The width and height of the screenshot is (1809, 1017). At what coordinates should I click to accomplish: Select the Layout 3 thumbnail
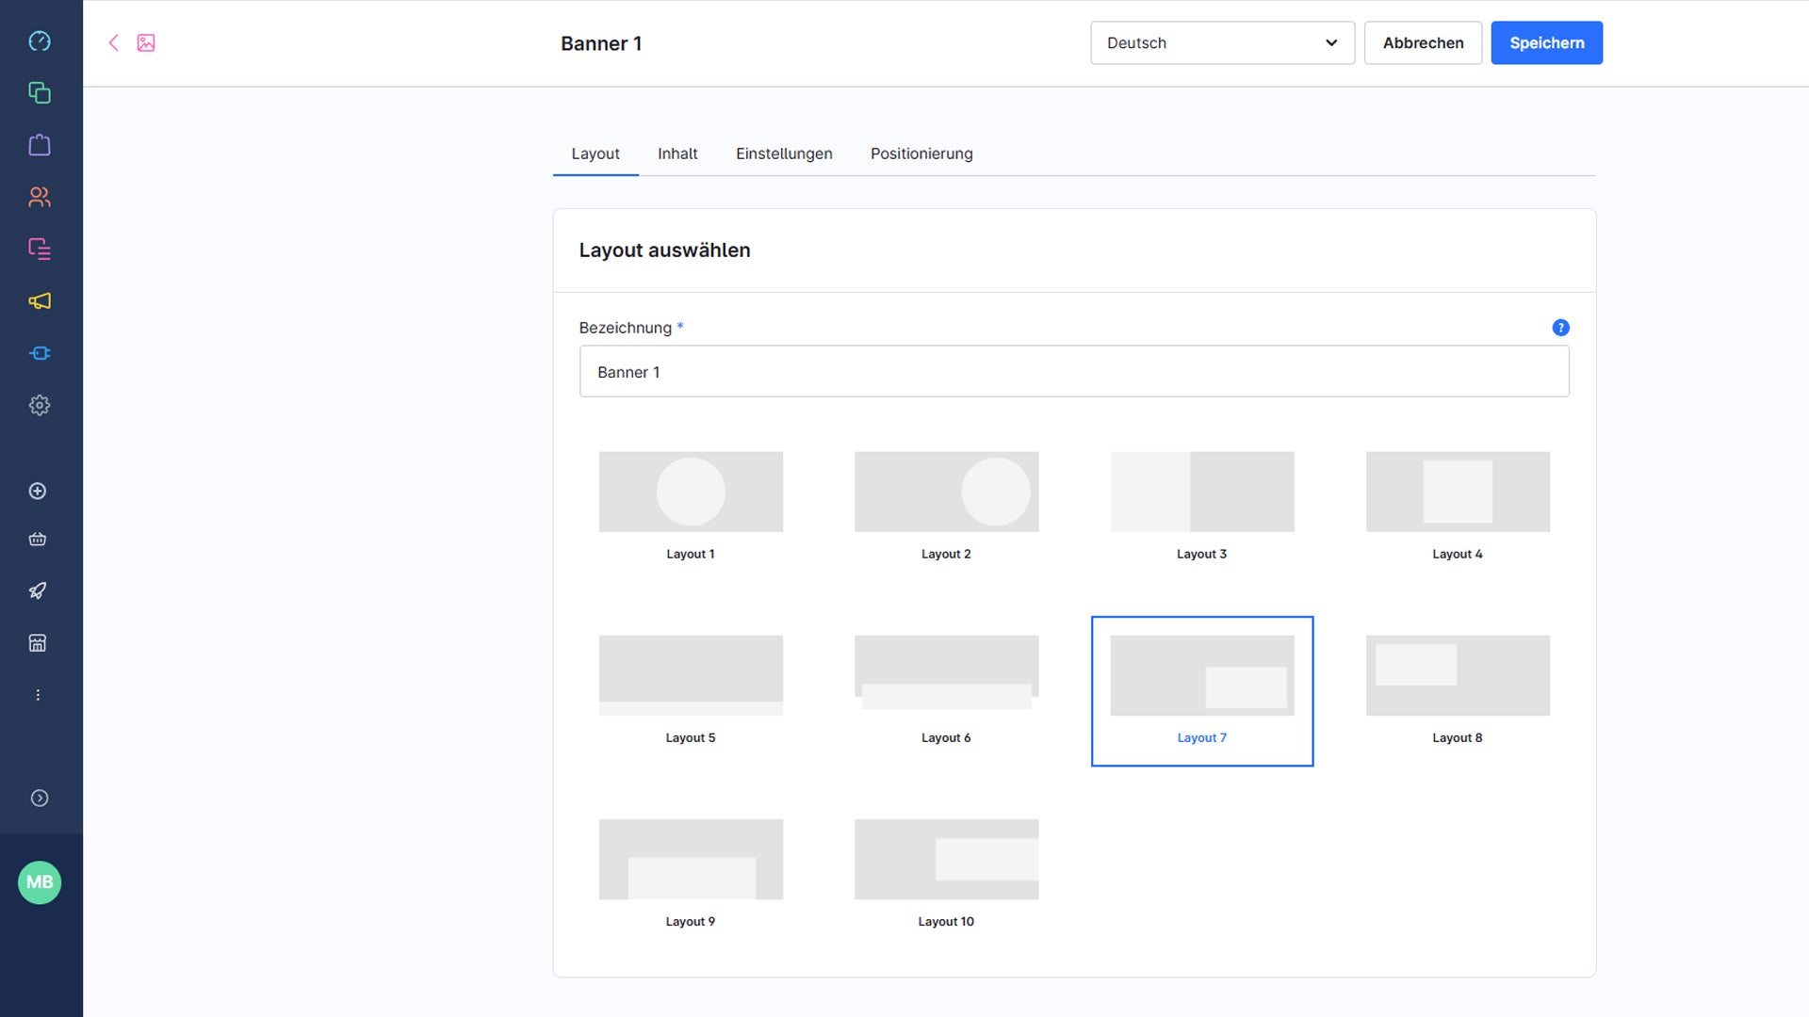coord(1201,492)
